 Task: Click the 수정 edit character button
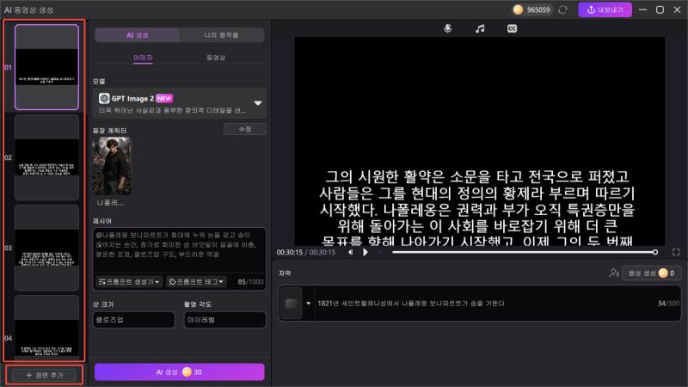tap(245, 129)
